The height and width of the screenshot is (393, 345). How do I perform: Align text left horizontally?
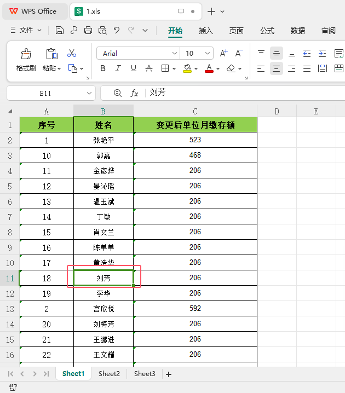point(261,68)
